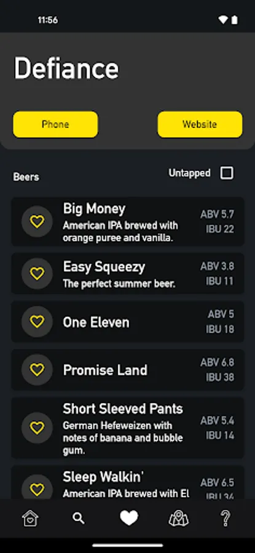255x553 pixels.
Task: Select the Big Money beer title
Action: tap(94, 209)
